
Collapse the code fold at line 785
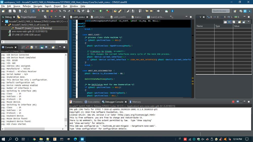pos(77,71)
